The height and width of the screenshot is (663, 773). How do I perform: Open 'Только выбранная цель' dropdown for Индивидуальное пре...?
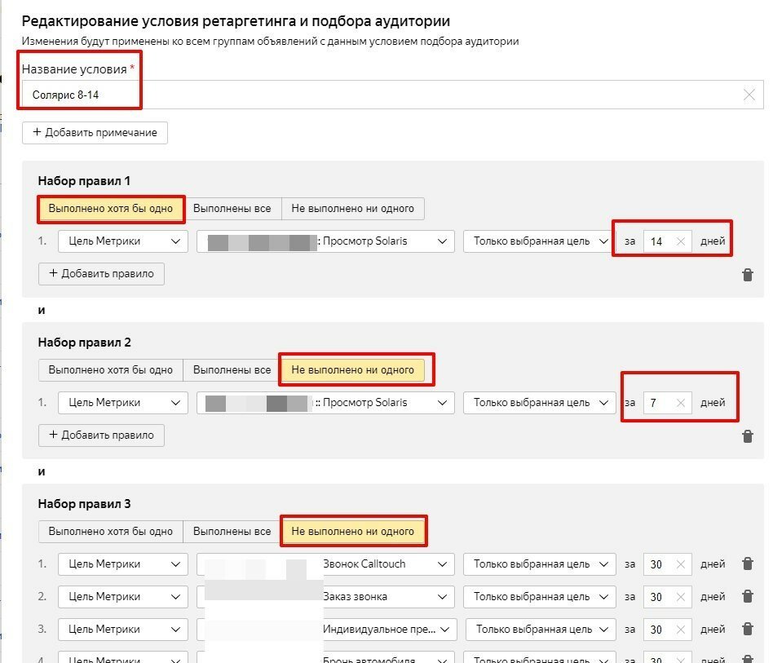tap(541, 630)
